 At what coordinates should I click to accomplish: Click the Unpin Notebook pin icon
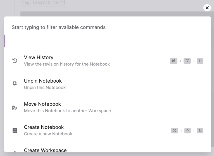15,84
